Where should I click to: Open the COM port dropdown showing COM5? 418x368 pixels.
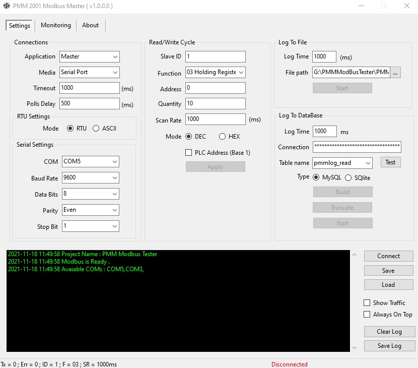[91, 161]
